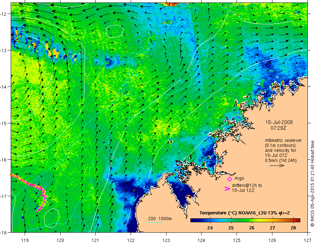Click longitude axis label 120
This screenshot has width=315, height=243.
pos(60,240)
